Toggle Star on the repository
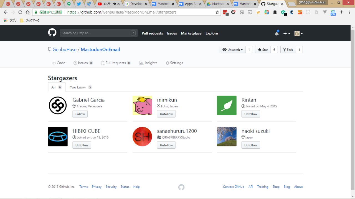This screenshot has height=199, width=355. pos(263,50)
